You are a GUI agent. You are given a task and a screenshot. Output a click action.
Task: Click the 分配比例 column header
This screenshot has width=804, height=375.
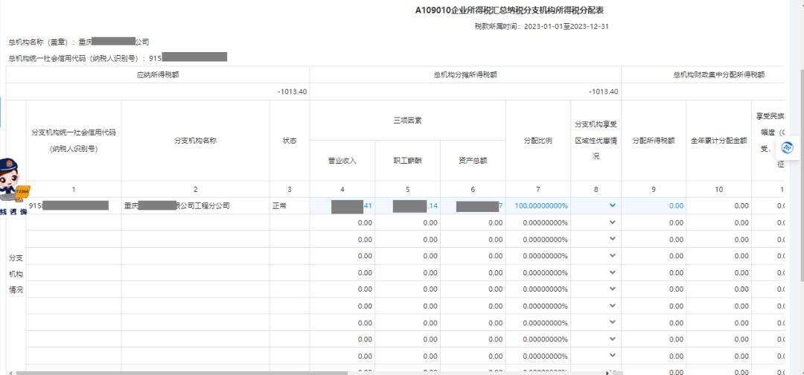[537, 141]
